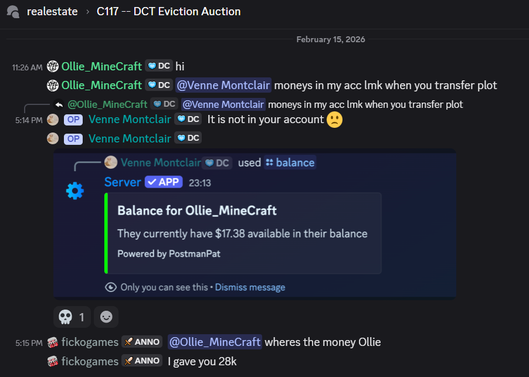Open the realestate channel breadcrumb
This screenshot has height=377, width=529.
(x=52, y=12)
